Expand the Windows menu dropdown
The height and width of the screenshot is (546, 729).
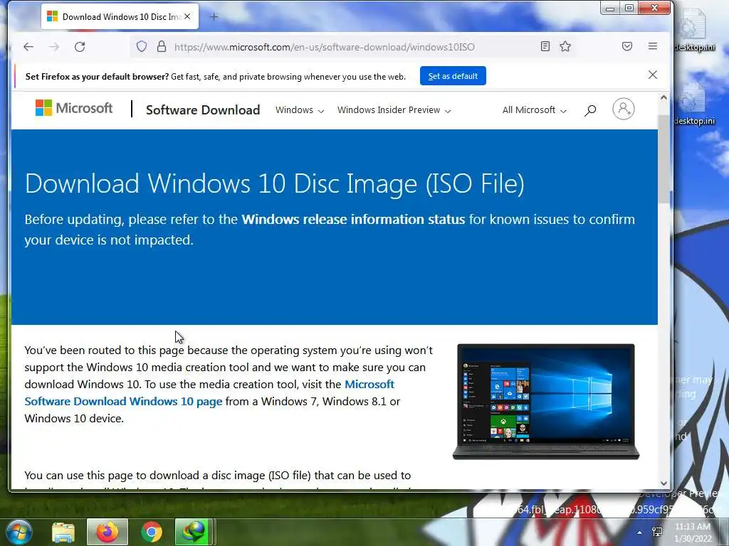point(300,110)
